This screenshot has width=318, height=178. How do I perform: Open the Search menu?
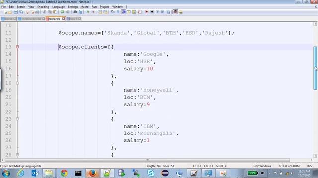(x=21, y=7)
